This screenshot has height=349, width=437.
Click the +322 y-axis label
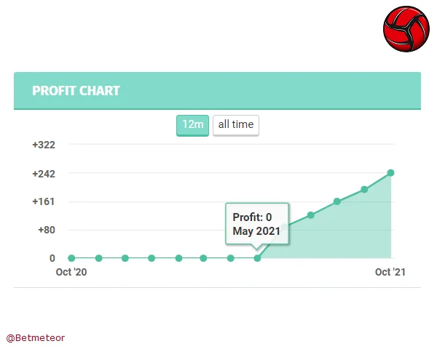[x=44, y=145]
